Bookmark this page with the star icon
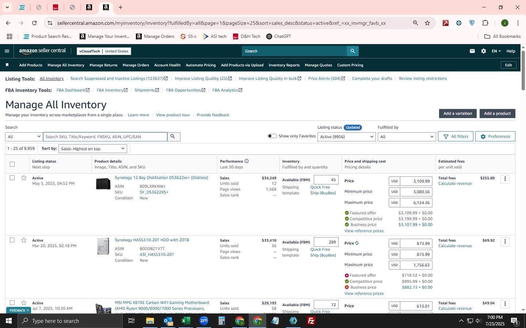The image size is (526, 328). coord(427,23)
